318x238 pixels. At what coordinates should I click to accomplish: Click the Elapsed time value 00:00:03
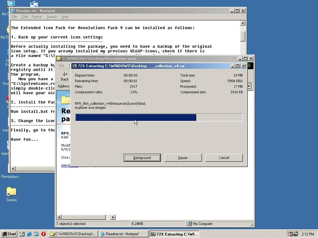tap(130, 75)
